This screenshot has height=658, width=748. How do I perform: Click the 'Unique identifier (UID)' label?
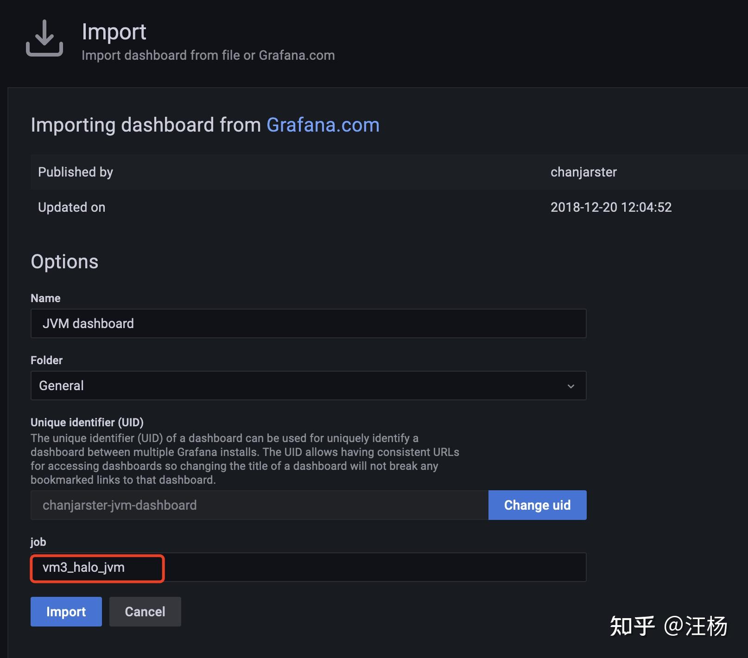tap(87, 422)
